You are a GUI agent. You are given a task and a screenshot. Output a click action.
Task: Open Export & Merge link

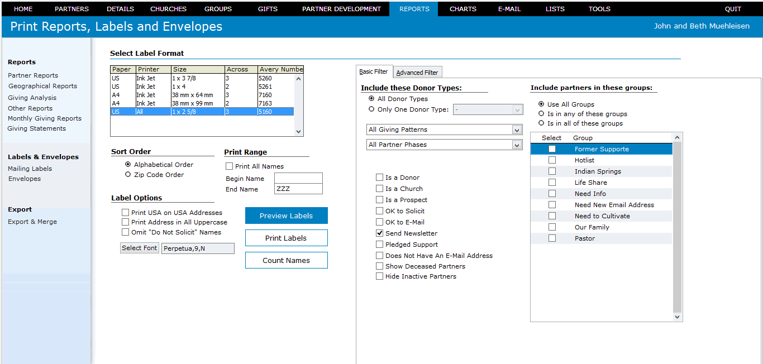pyautogui.click(x=32, y=222)
